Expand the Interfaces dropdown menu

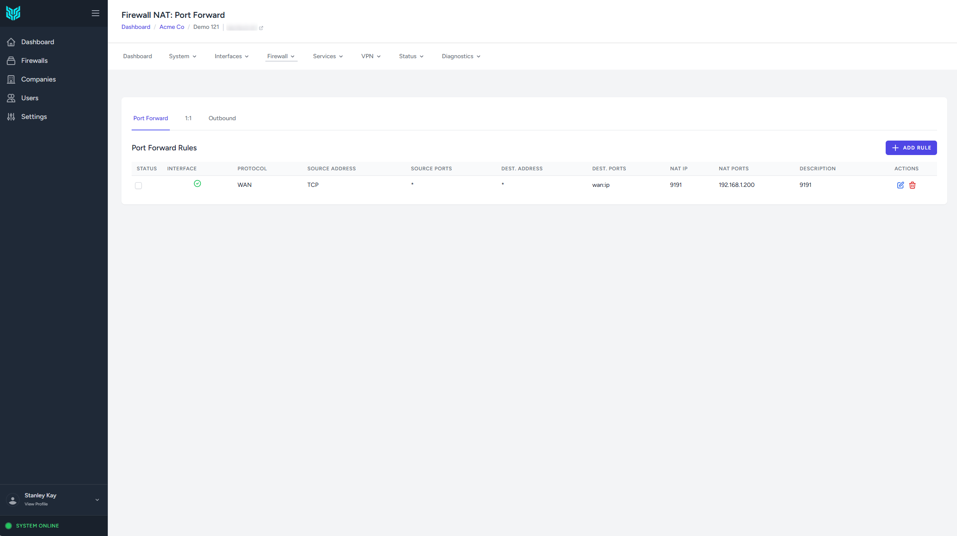point(232,56)
